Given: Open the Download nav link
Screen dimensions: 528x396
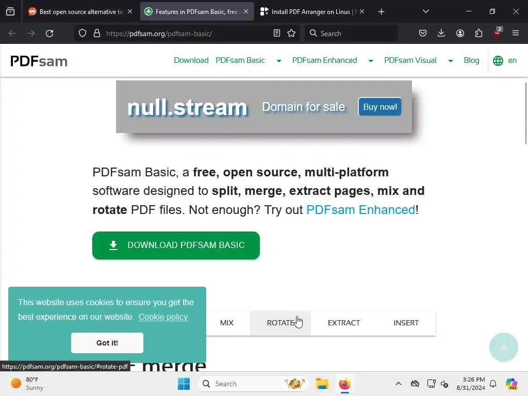Looking at the screenshot, I should (191, 60).
